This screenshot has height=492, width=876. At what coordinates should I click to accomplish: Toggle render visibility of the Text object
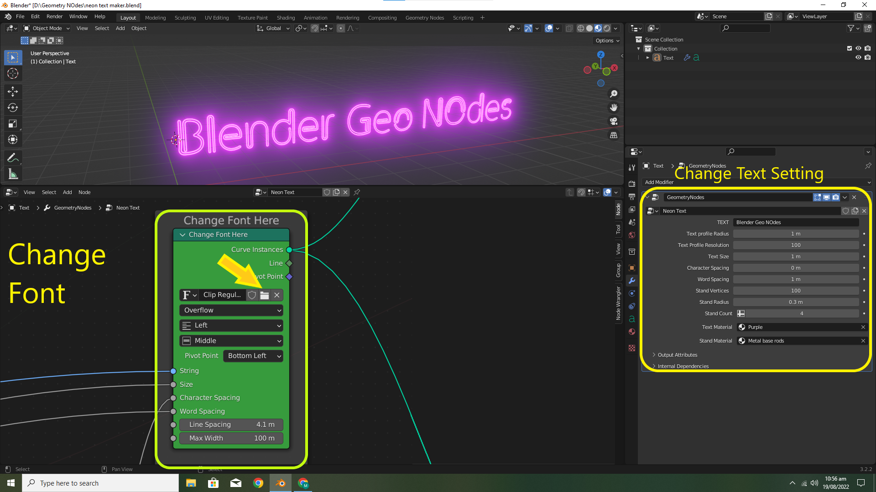point(868,57)
